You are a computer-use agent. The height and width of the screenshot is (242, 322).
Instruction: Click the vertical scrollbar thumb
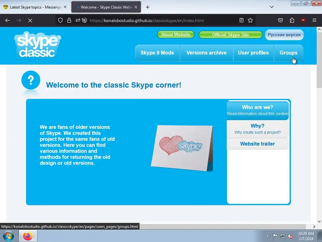319,60
